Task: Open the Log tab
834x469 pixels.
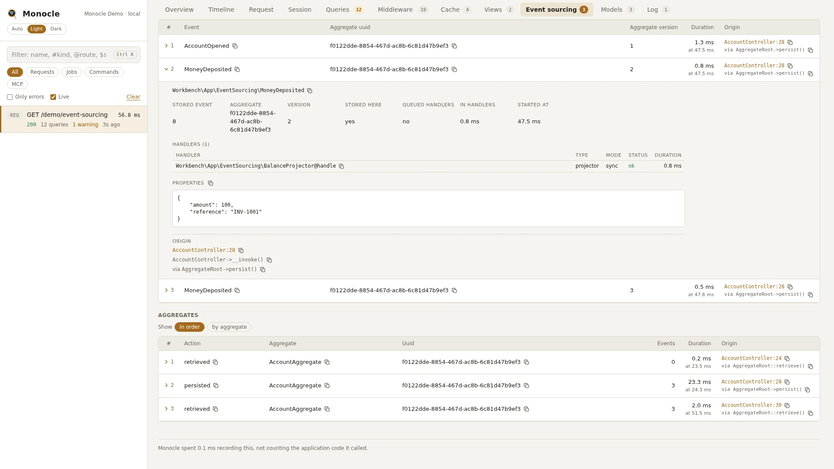Action: click(x=658, y=10)
